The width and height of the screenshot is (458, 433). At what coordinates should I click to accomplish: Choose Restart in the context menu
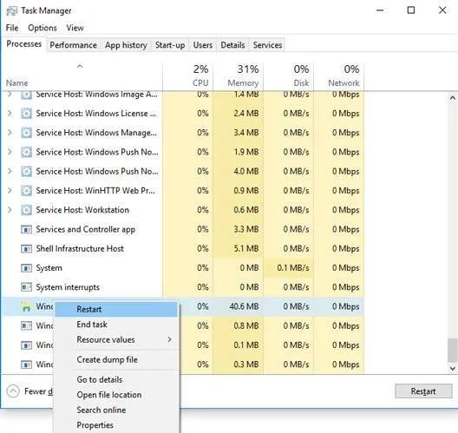(116, 309)
